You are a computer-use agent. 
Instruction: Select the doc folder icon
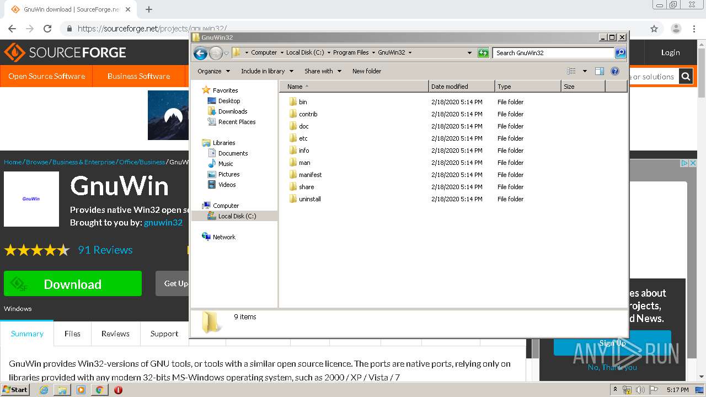[x=293, y=126]
